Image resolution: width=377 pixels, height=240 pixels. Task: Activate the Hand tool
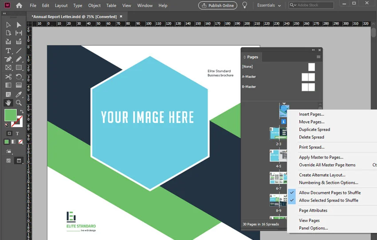(8, 103)
